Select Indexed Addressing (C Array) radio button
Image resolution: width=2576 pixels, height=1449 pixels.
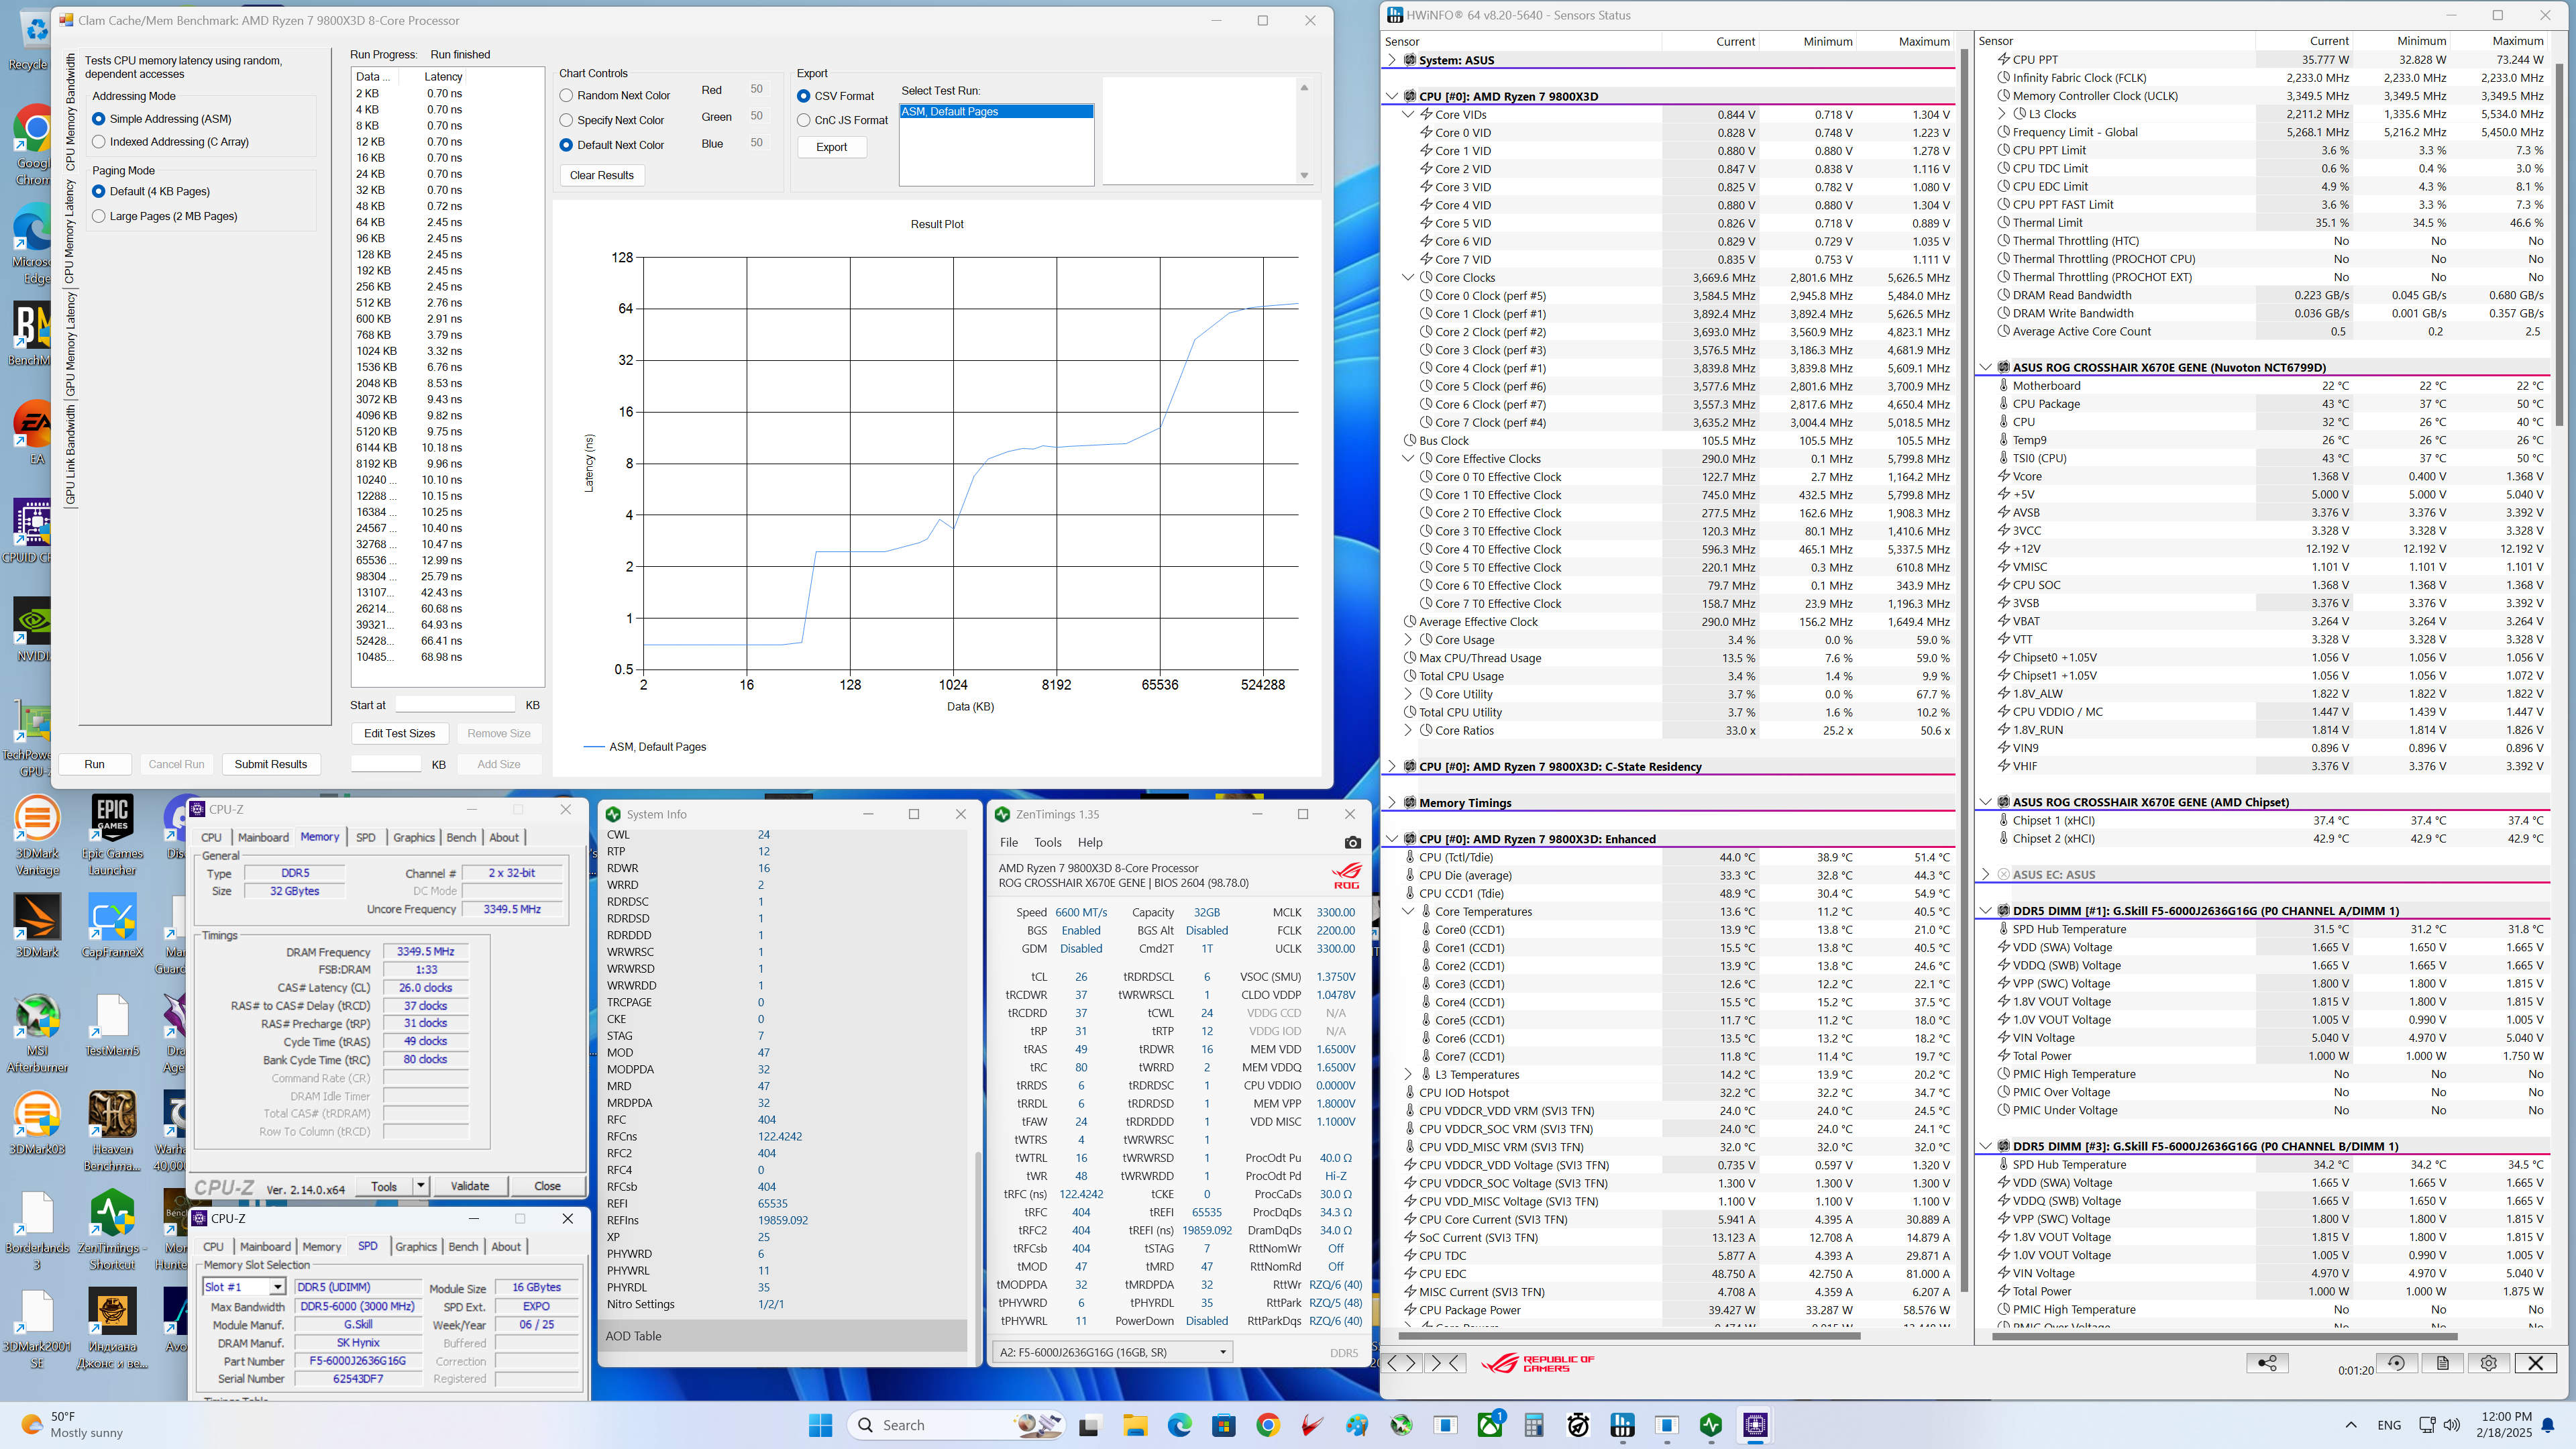(x=99, y=142)
